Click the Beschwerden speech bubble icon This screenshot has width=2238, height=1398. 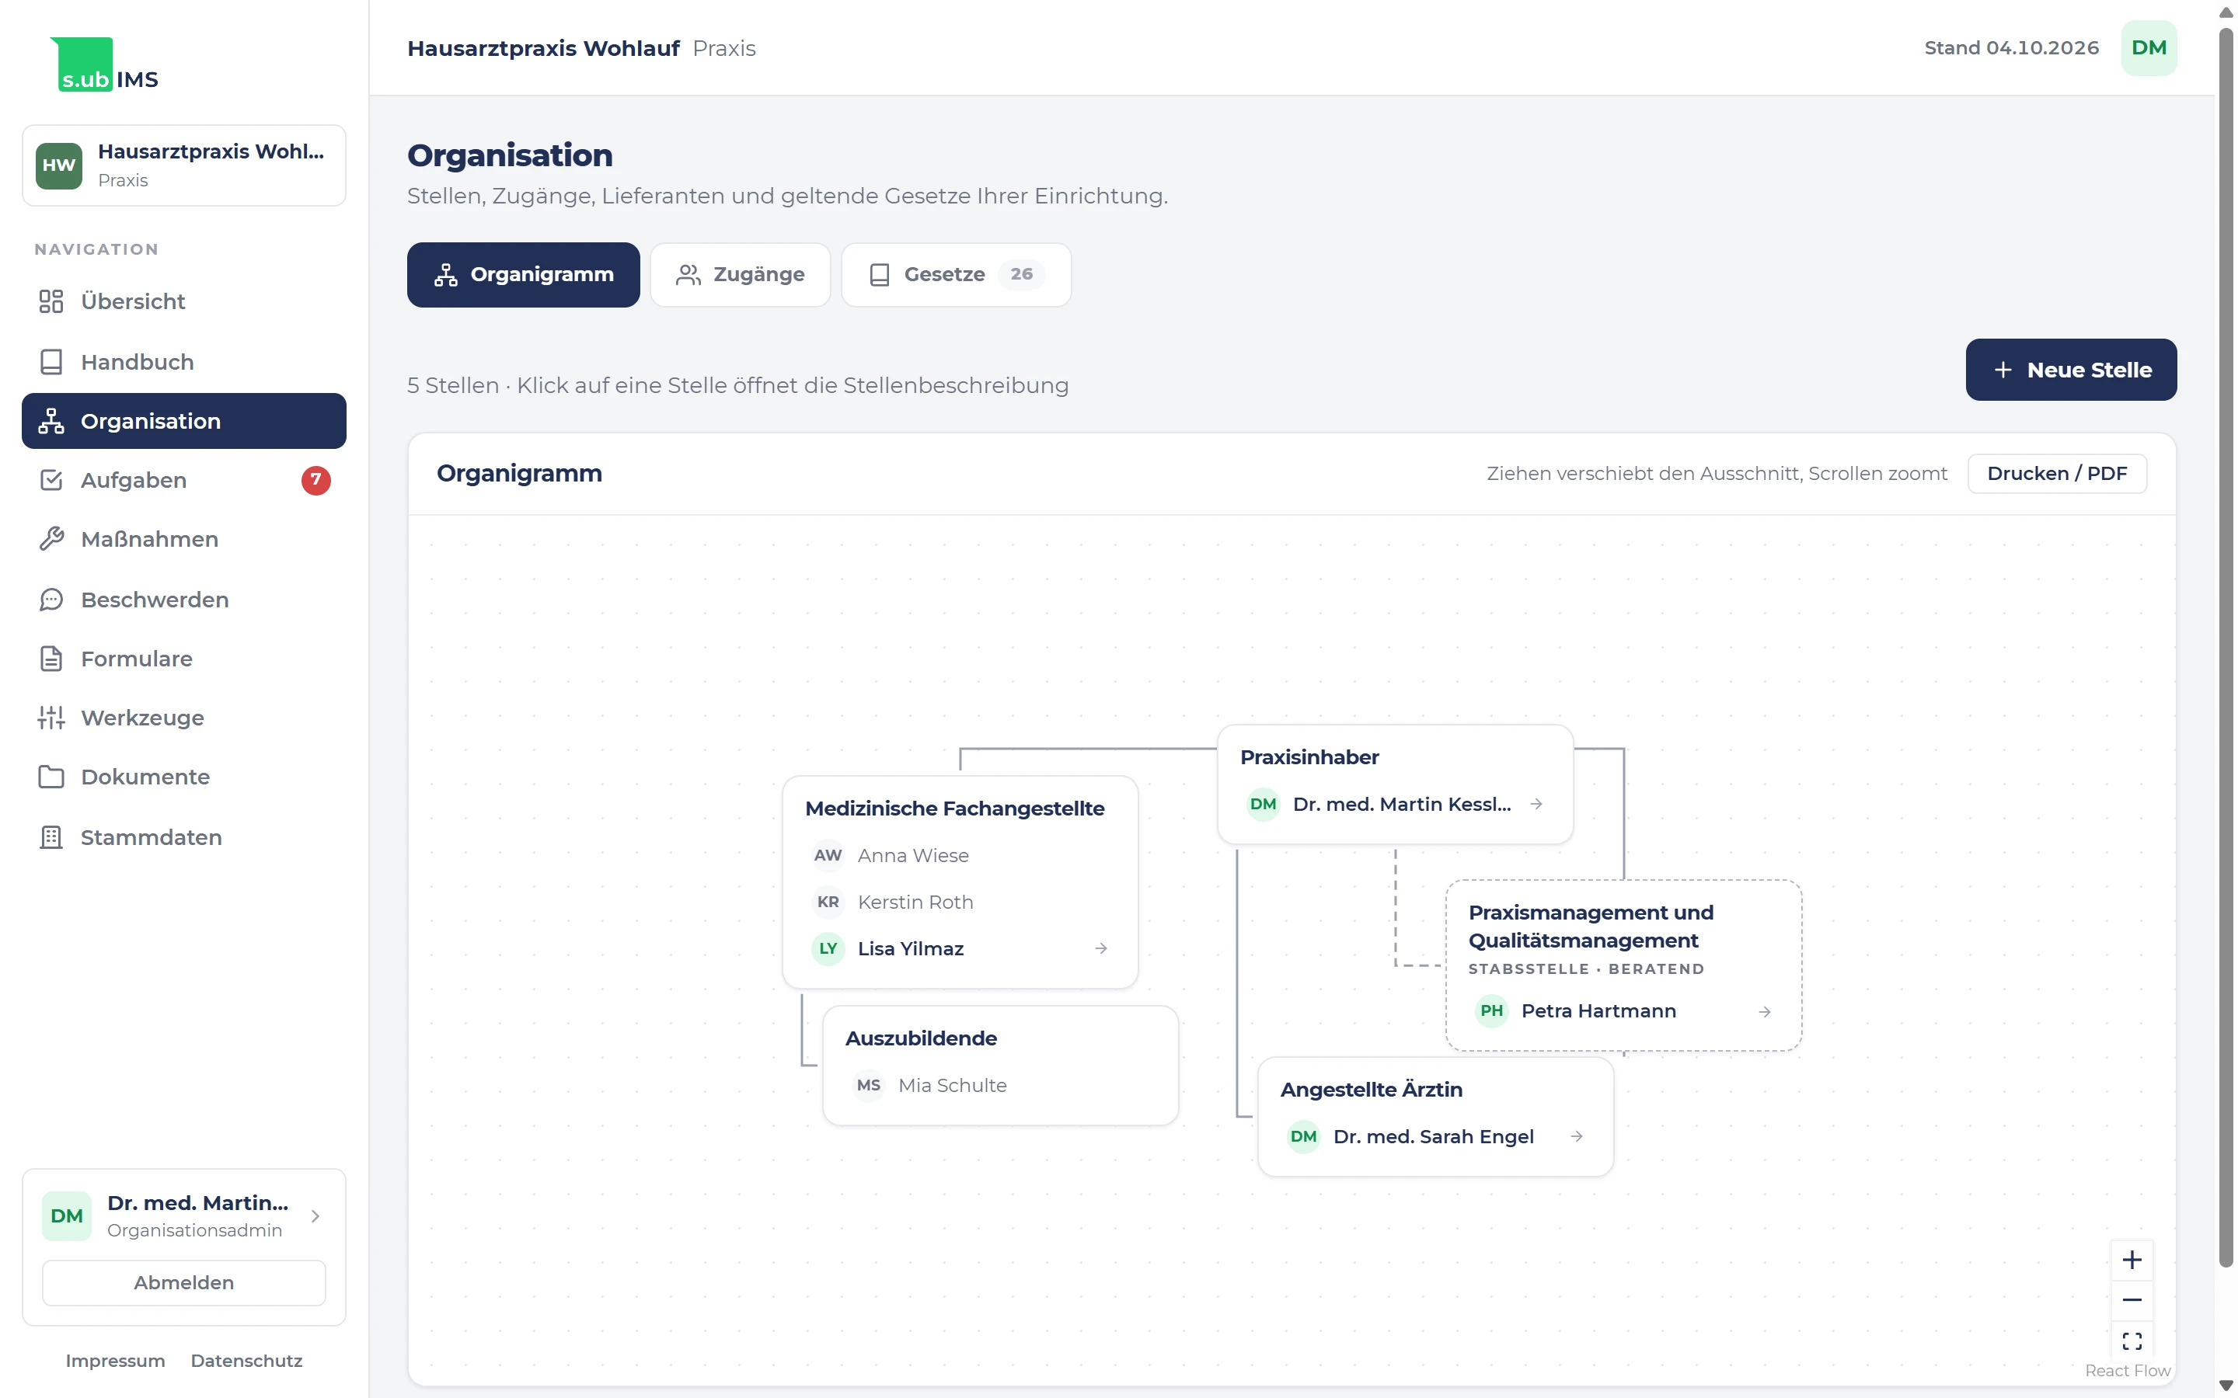(x=51, y=599)
